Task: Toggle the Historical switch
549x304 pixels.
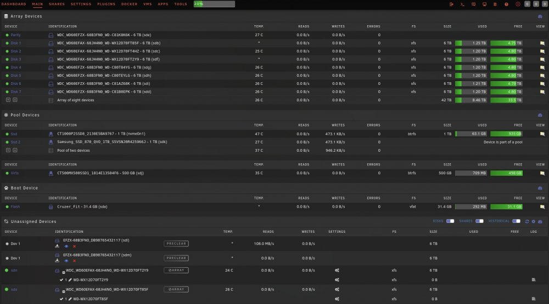Action: (x=516, y=221)
